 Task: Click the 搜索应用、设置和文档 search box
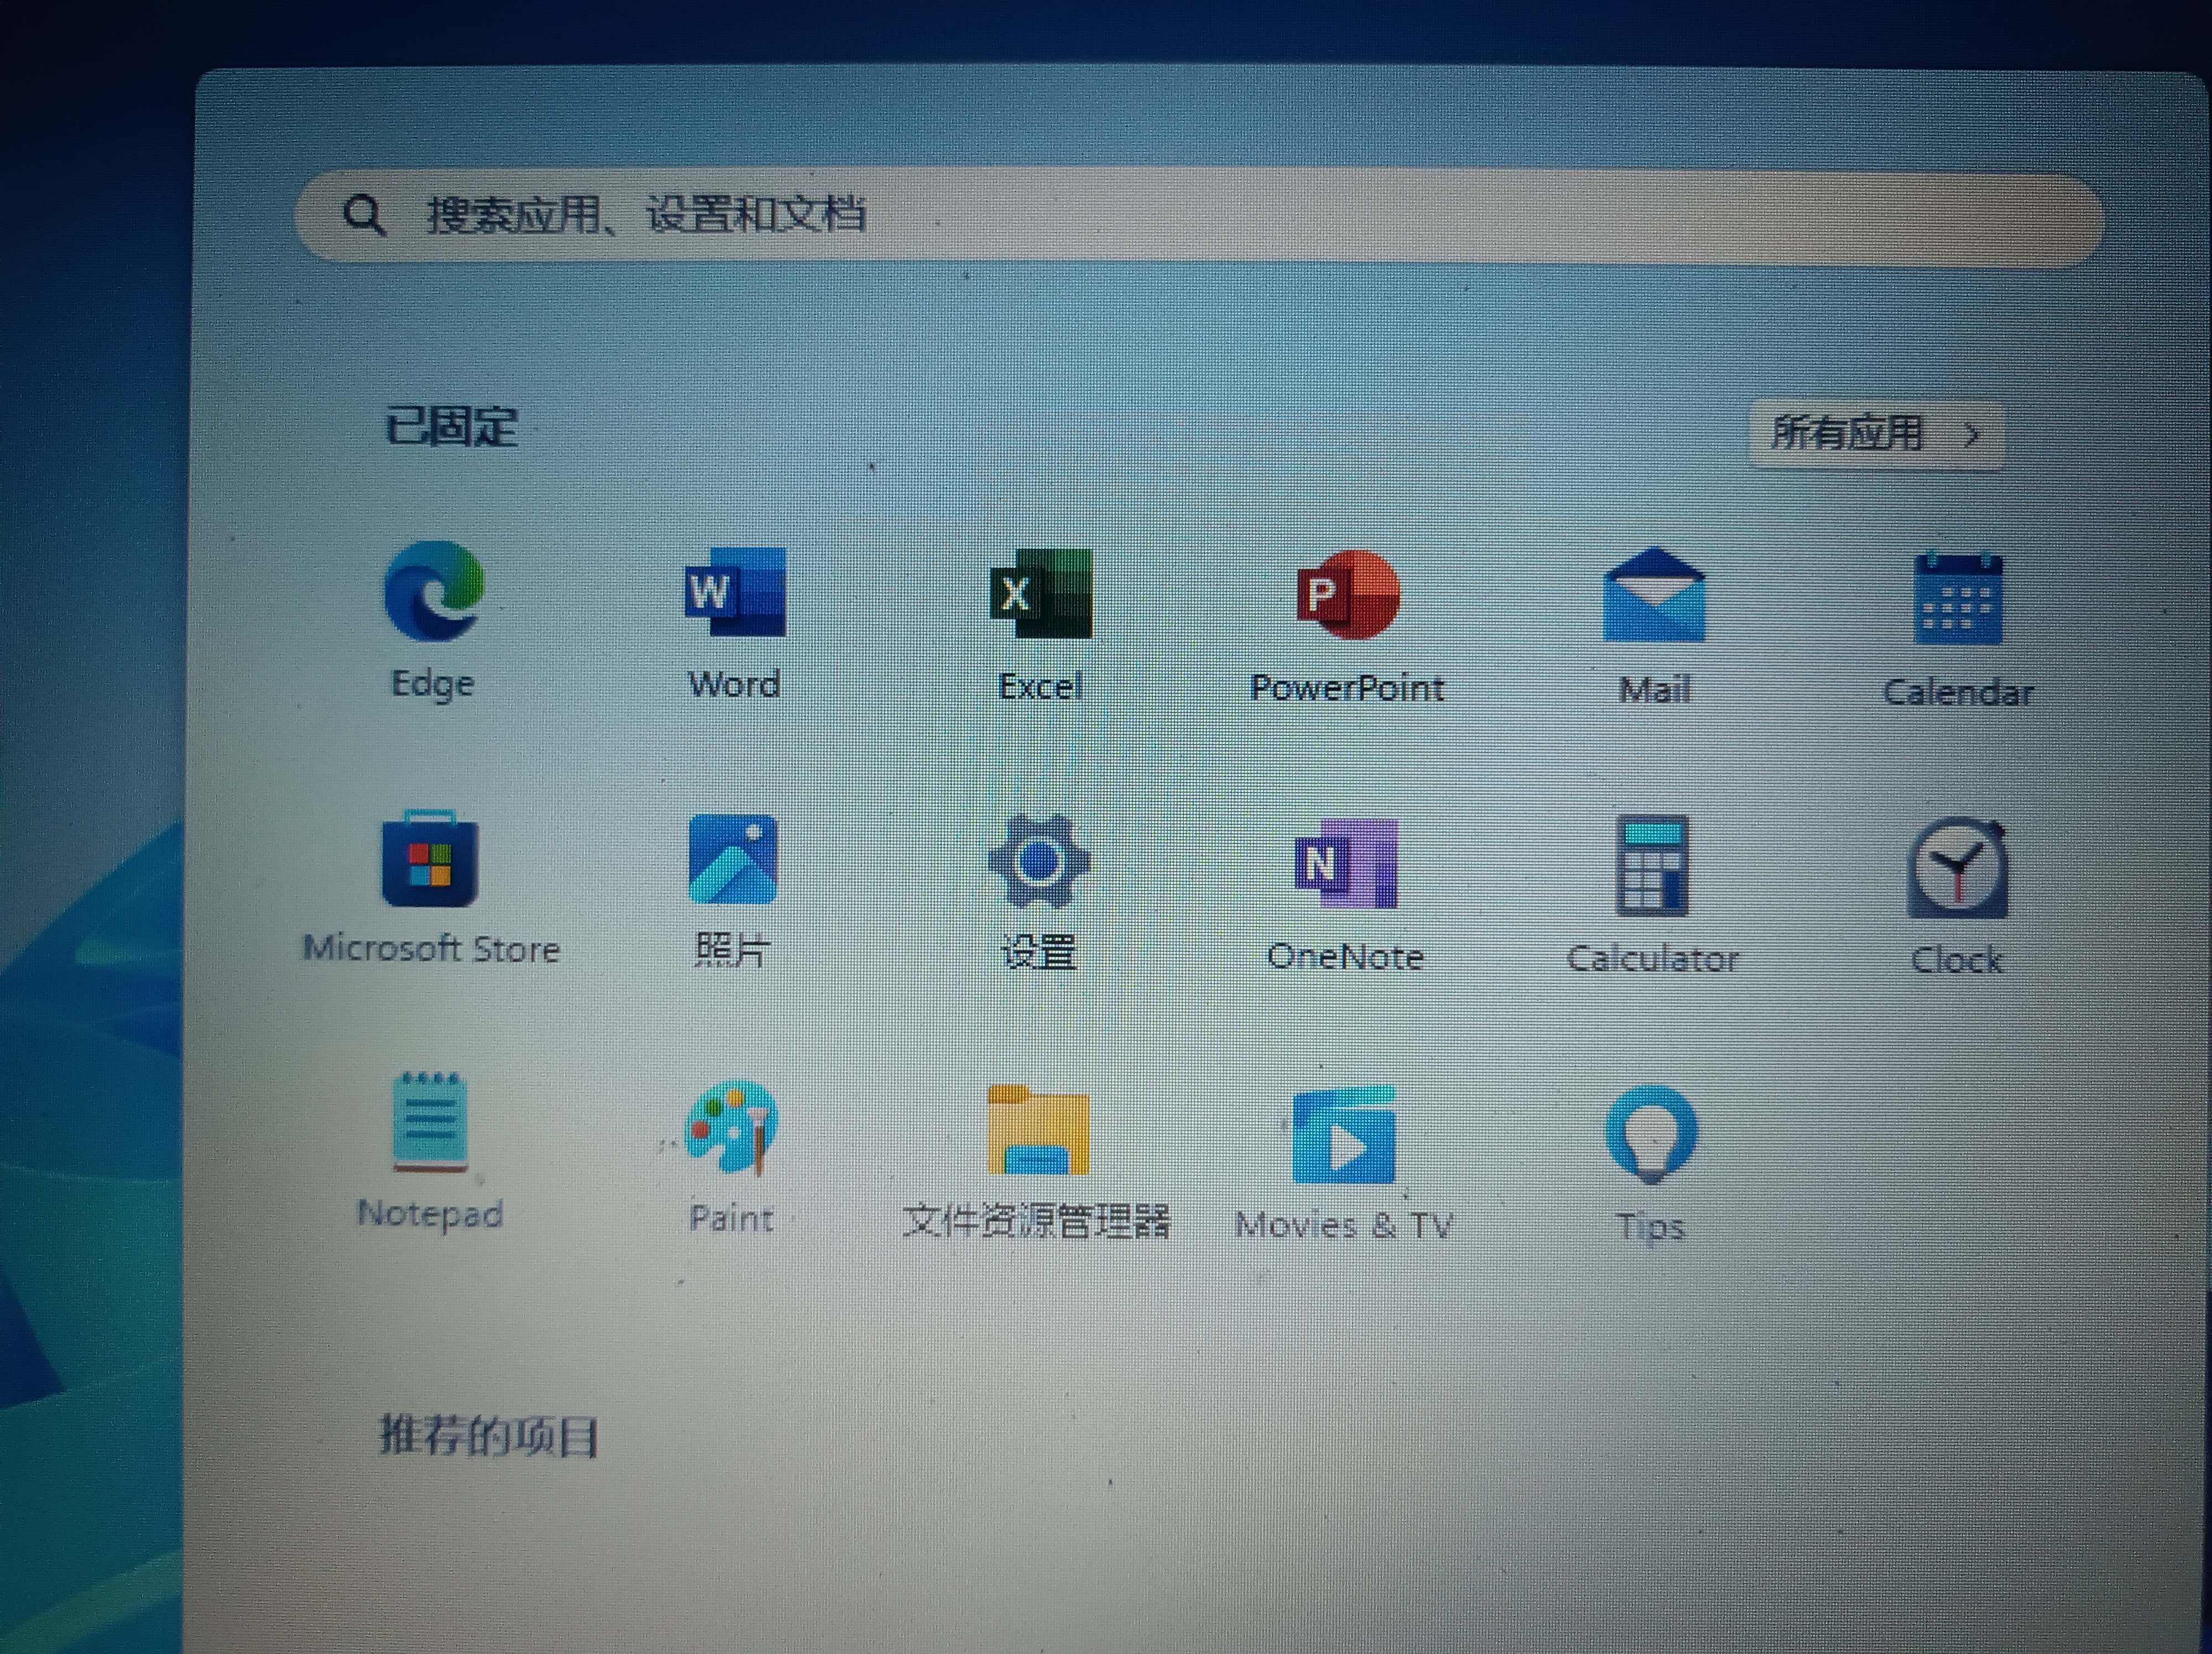pyautogui.click(x=1200, y=216)
